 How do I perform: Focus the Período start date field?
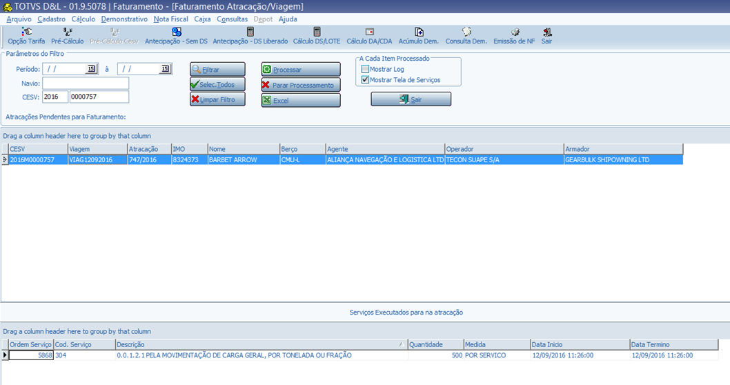pyautogui.click(x=64, y=69)
